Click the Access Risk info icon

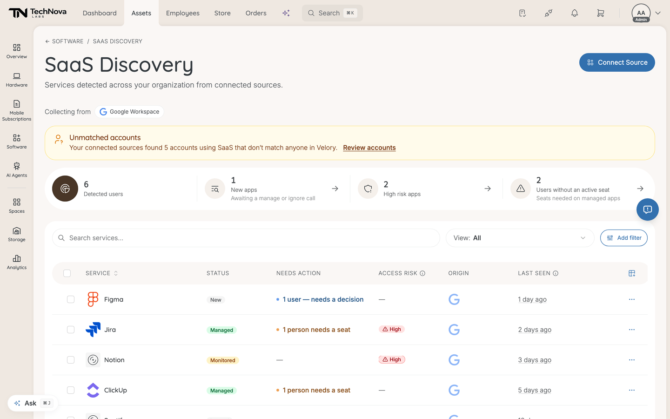click(x=422, y=273)
